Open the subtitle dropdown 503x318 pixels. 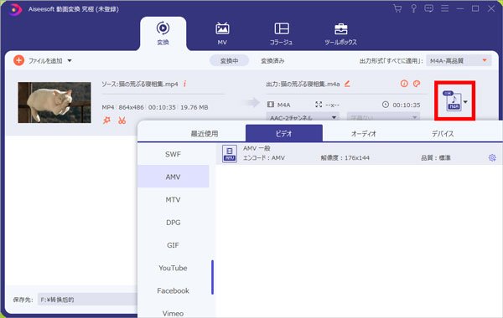click(383, 117)
